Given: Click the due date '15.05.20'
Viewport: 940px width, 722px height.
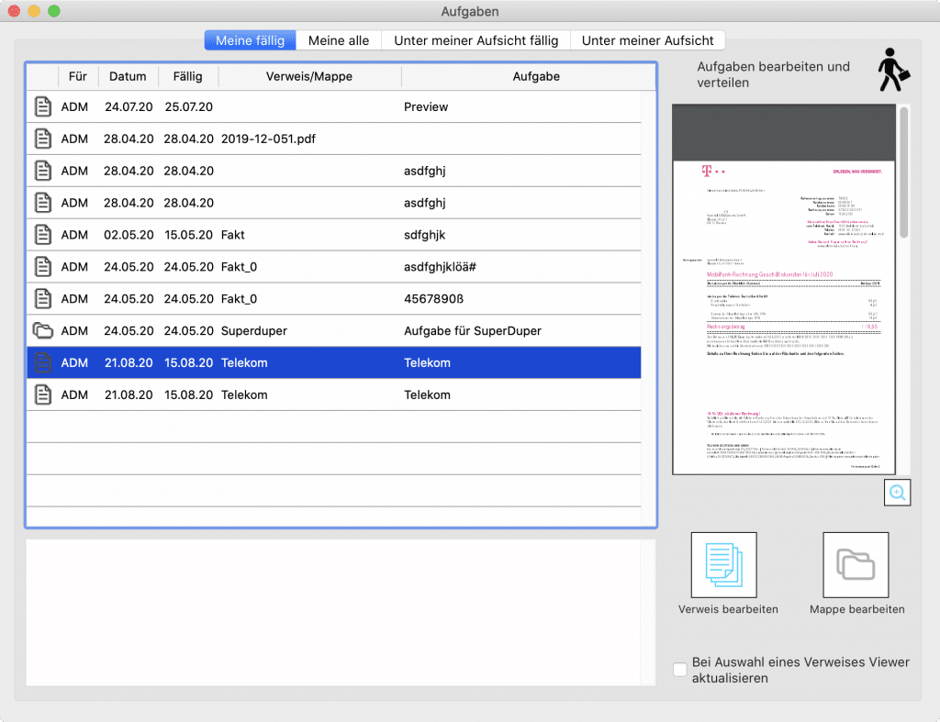Looking at the screenshot, I should 188,235.
